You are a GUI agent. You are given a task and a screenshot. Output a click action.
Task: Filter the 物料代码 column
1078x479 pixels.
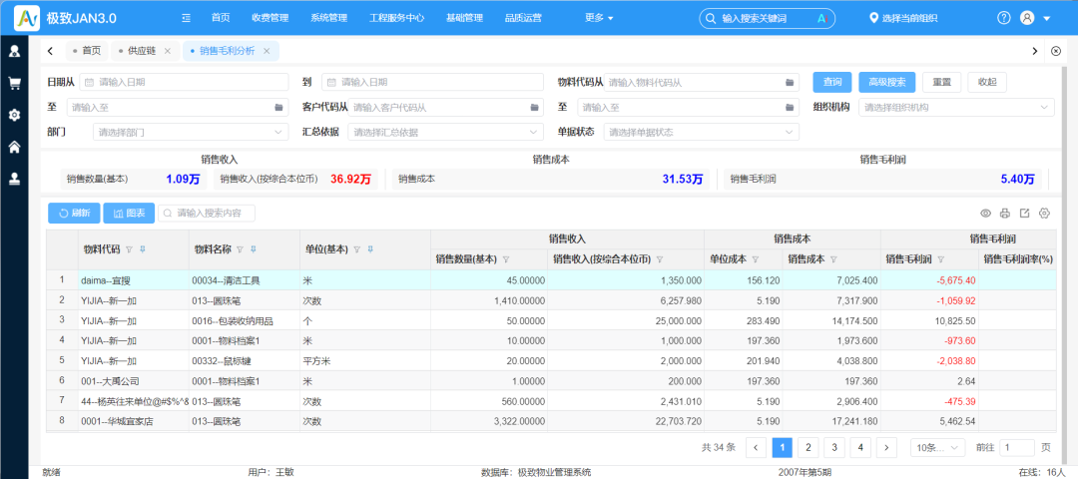click(x=129, y=249)
